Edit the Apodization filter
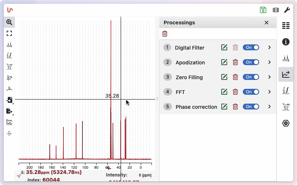This screenshot has width=297, height=185. pos(224,62)
